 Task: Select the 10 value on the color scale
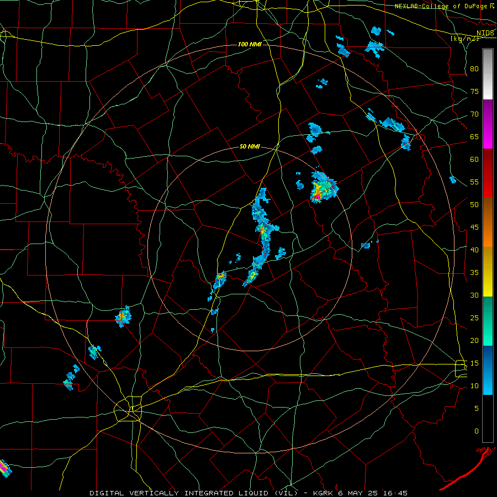pyautogui.click(x=474, y=386)
